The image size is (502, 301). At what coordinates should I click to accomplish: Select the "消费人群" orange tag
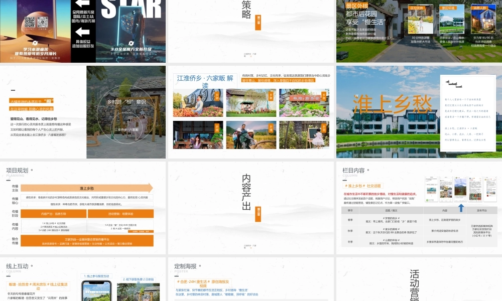pyautogui.click(x=480, y=7)
